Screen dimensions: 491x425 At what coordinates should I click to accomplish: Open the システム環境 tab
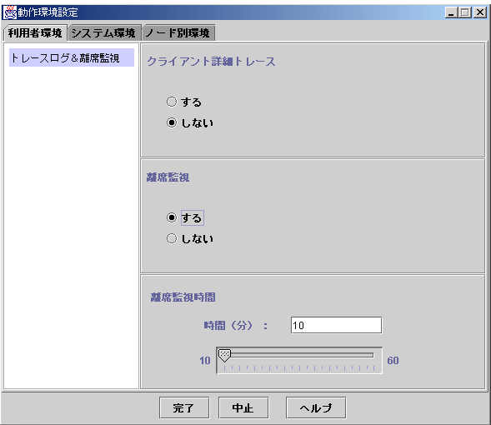click(104, 32)
